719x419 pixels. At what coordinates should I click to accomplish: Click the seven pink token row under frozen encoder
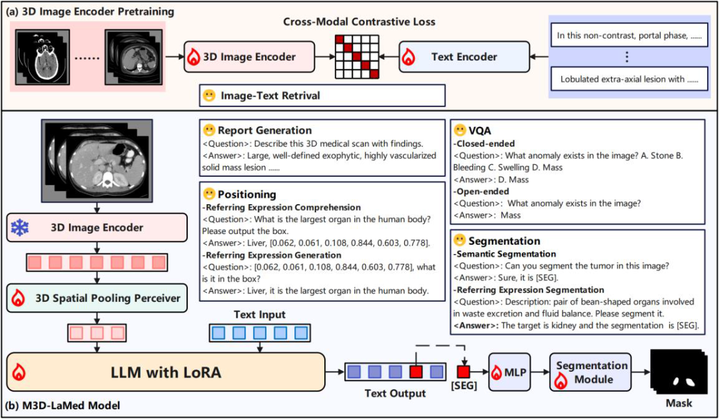point(97,263)
